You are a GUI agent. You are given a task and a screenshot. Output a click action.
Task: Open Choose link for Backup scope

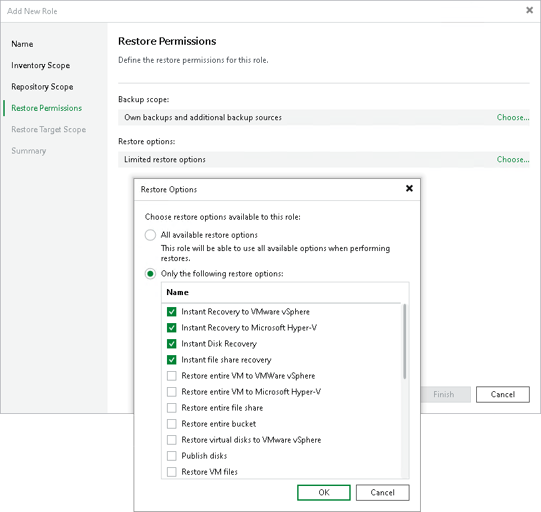(x=512, y=117)
